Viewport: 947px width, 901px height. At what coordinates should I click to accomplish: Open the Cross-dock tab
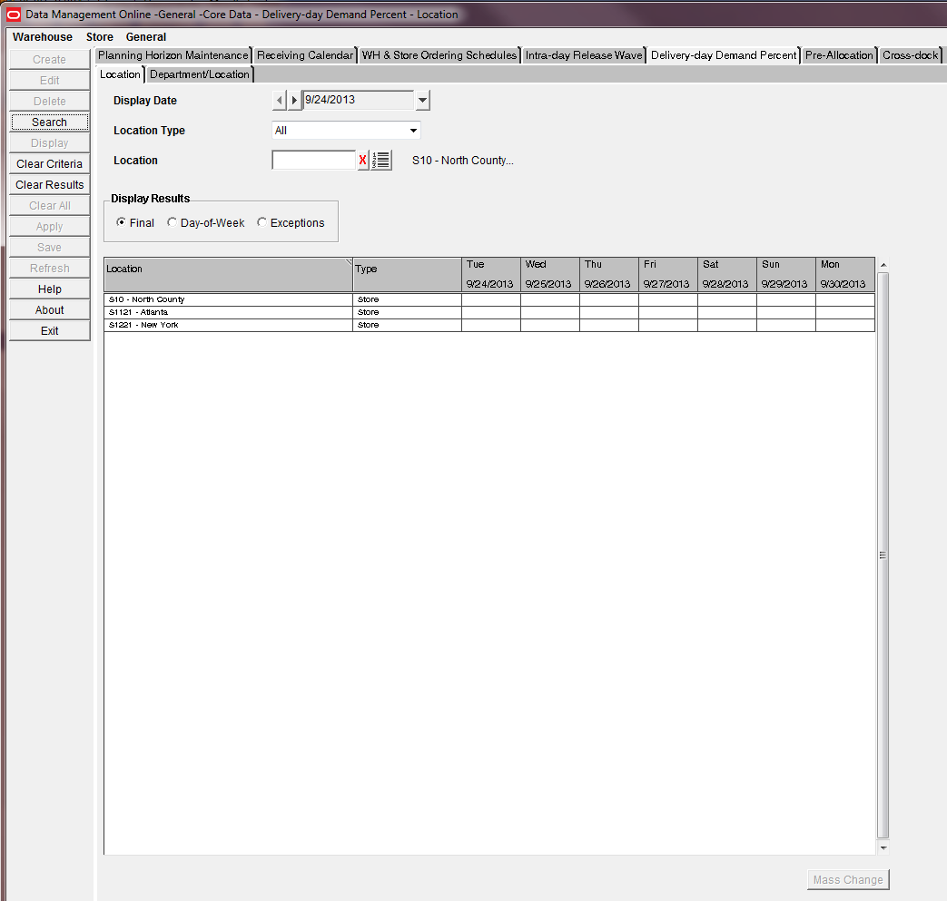tap(910, 55)
